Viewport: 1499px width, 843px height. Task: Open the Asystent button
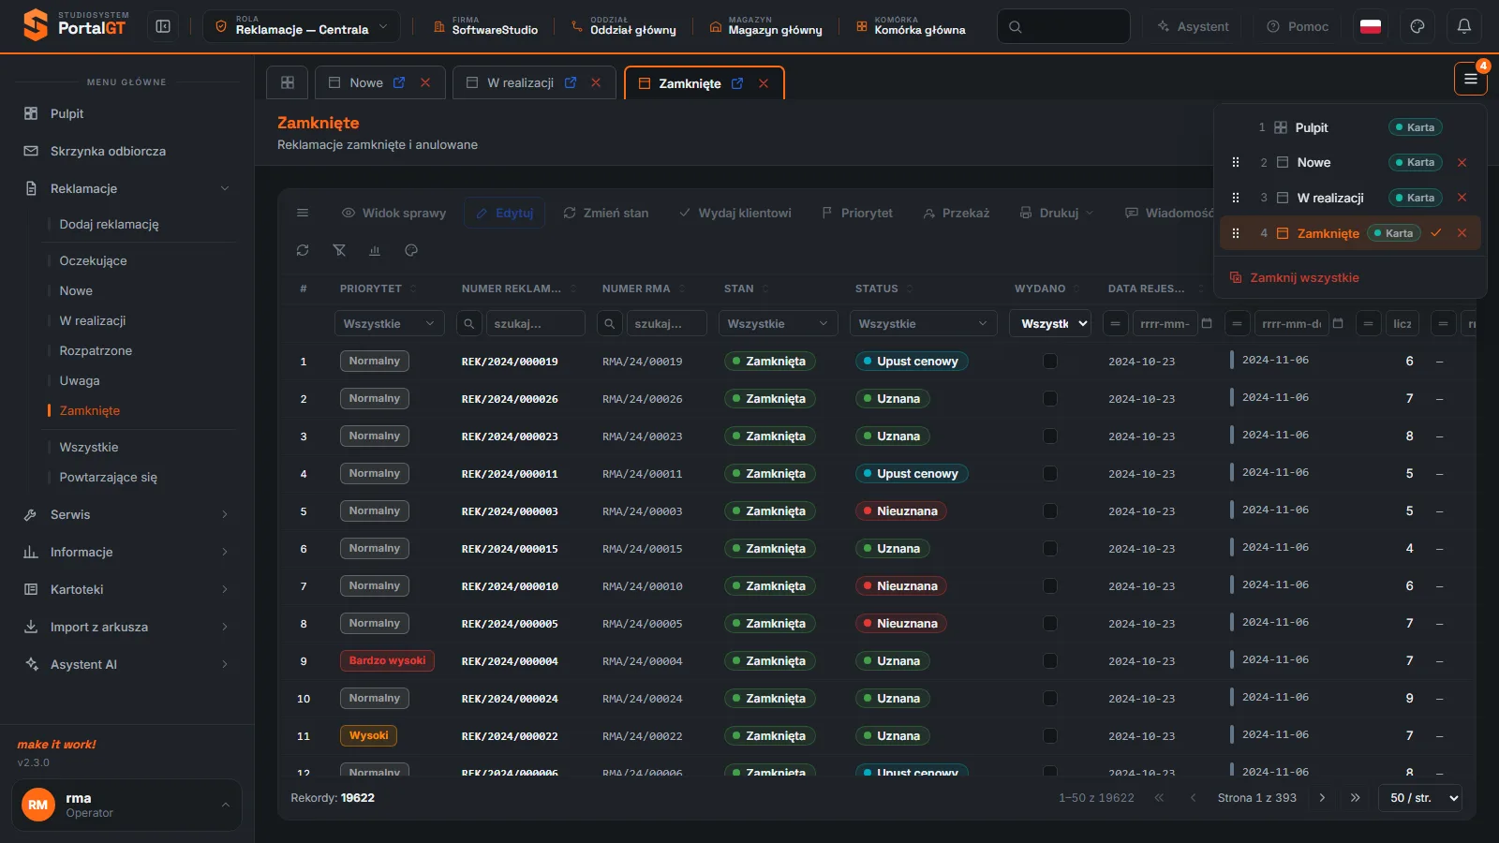click(x=1193, y=26)
